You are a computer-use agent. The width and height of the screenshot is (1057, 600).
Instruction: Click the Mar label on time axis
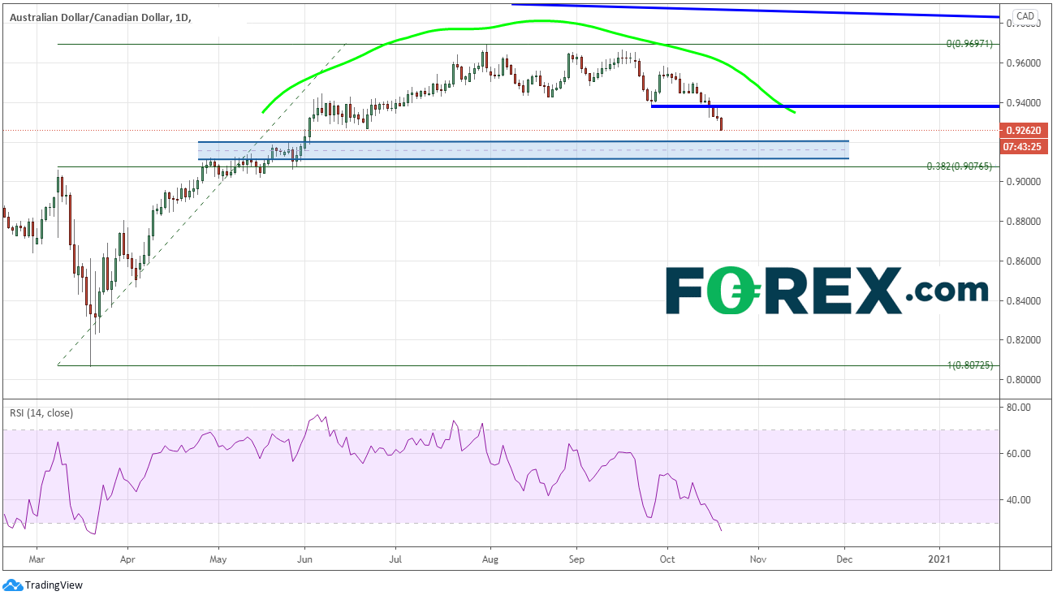pos(36,559)
